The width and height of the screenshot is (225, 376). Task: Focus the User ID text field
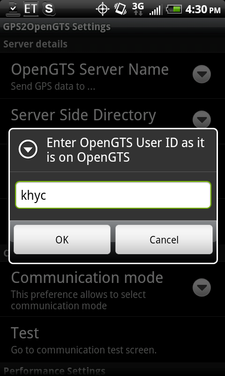(x=113, y=195)
